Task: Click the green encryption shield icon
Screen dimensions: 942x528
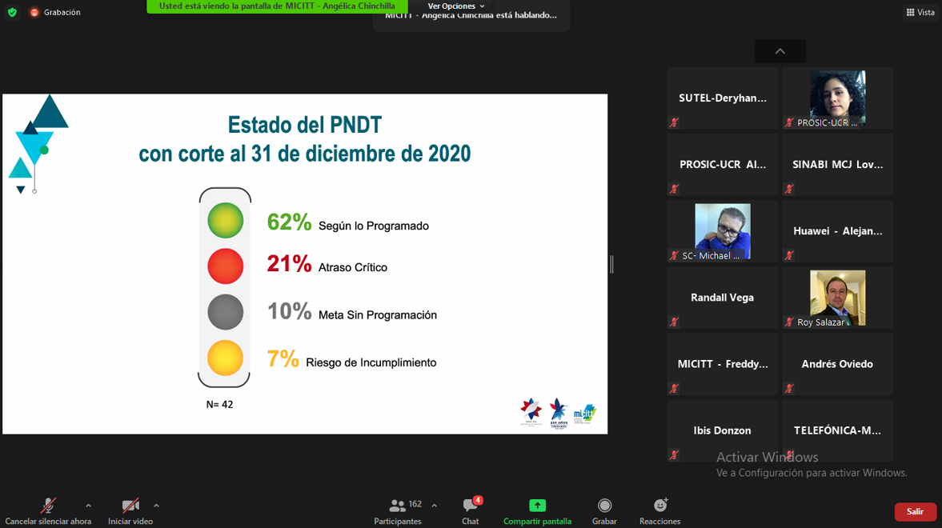Action: [12, 12]
